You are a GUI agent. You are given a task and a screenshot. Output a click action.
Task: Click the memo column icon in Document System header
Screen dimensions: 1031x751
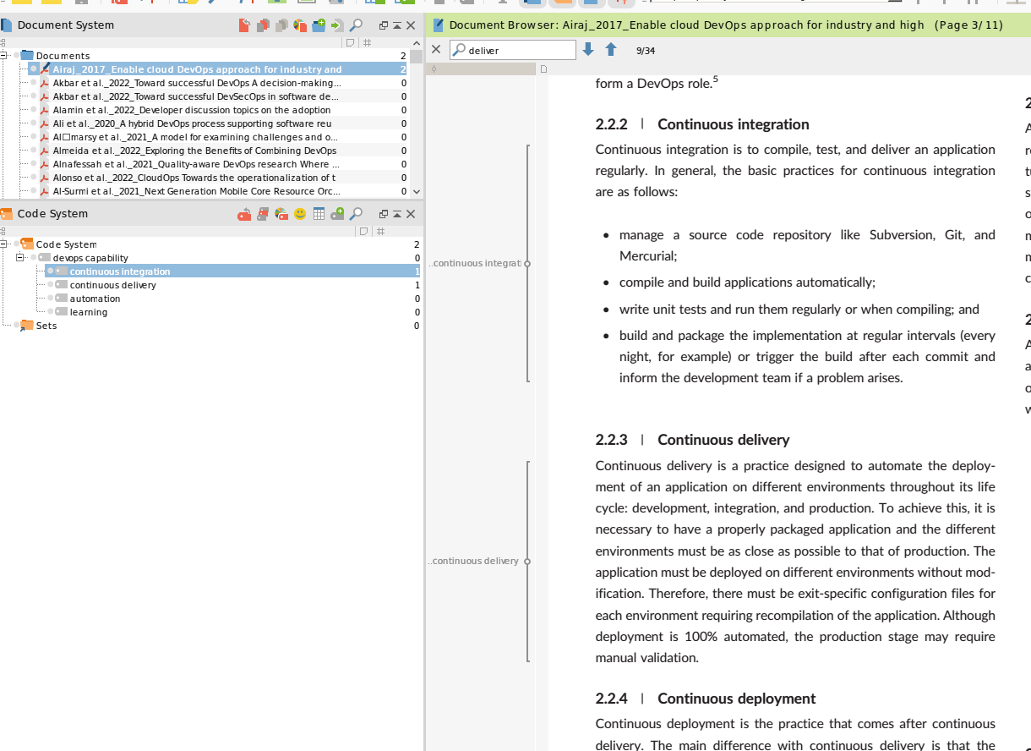coord(350,42)
